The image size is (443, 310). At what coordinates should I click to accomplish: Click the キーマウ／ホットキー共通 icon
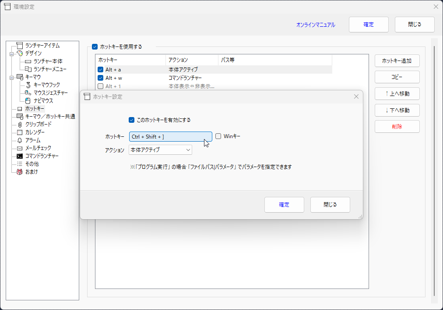(20, 116)
